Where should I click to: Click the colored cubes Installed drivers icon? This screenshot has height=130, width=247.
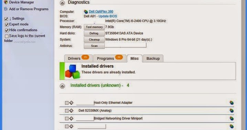click(x=73, y=71)
